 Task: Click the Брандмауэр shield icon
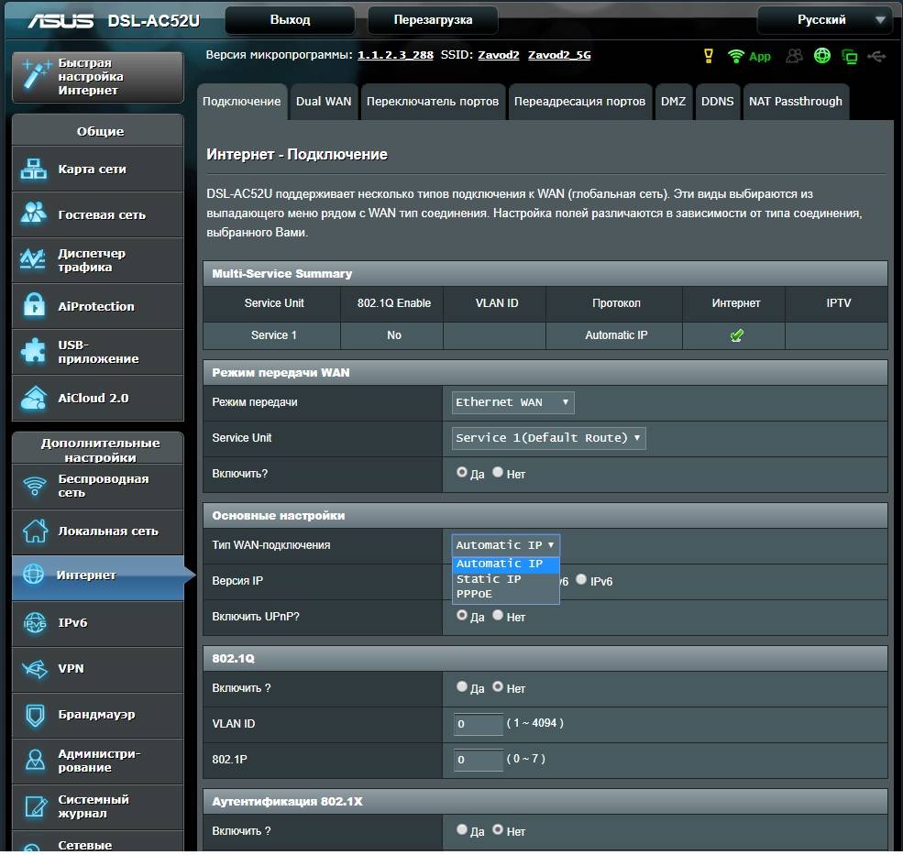point(35,715)
